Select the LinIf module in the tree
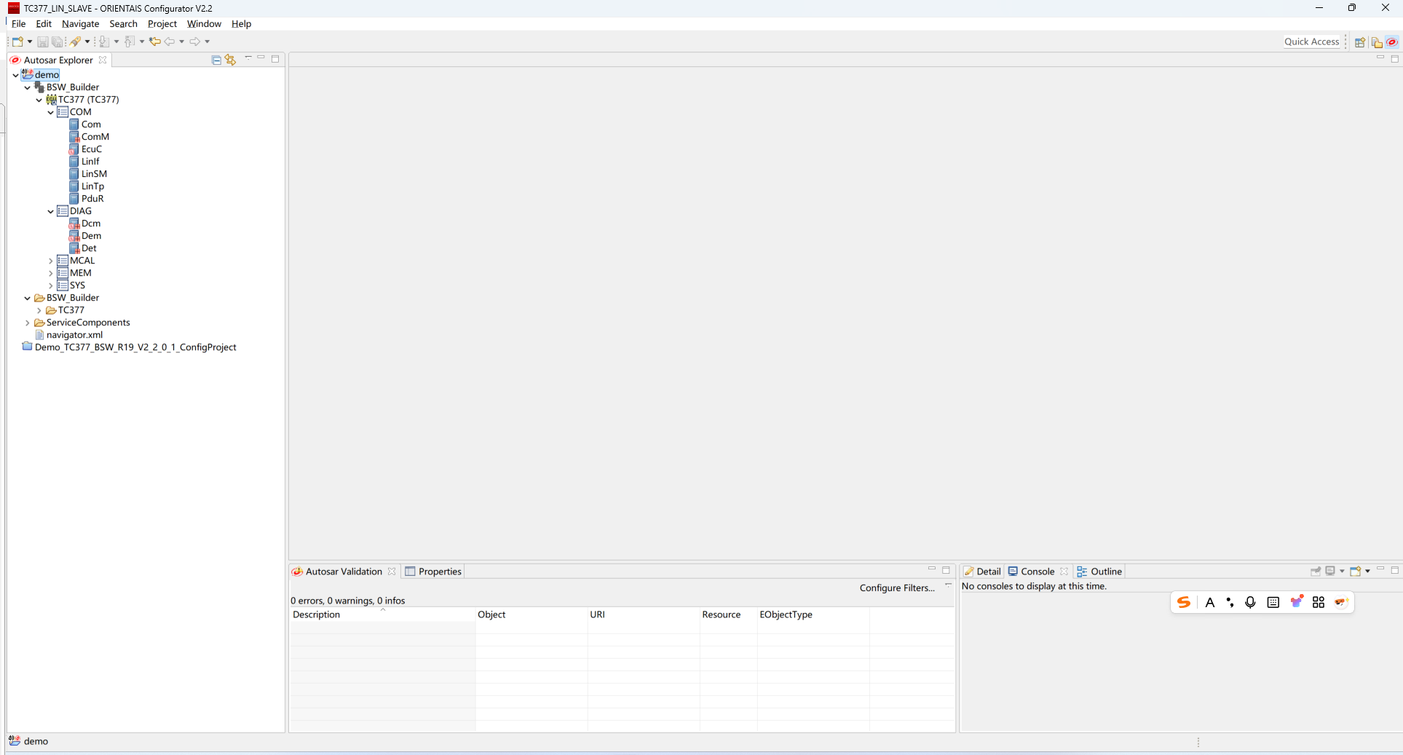This screenshot has width=1403, height=755. pyautogui.click(x=90, y=162)
